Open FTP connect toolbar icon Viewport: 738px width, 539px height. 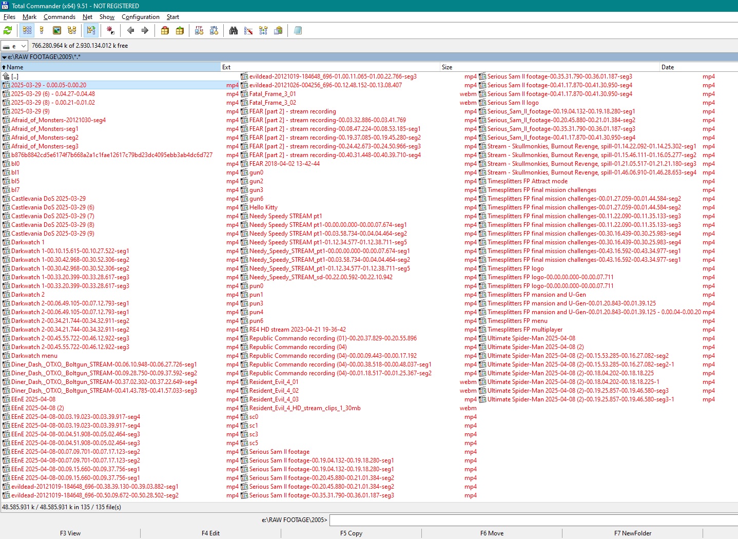pos(199,31)
